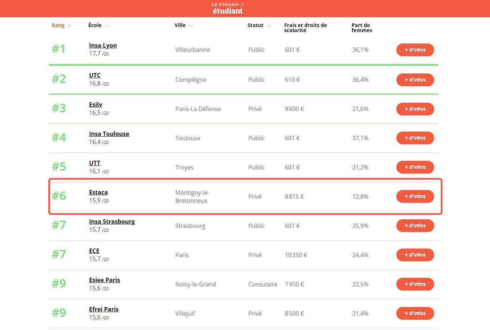Click the 9 600 € tuition fee

pyautogui.click(x=294, y=109)
